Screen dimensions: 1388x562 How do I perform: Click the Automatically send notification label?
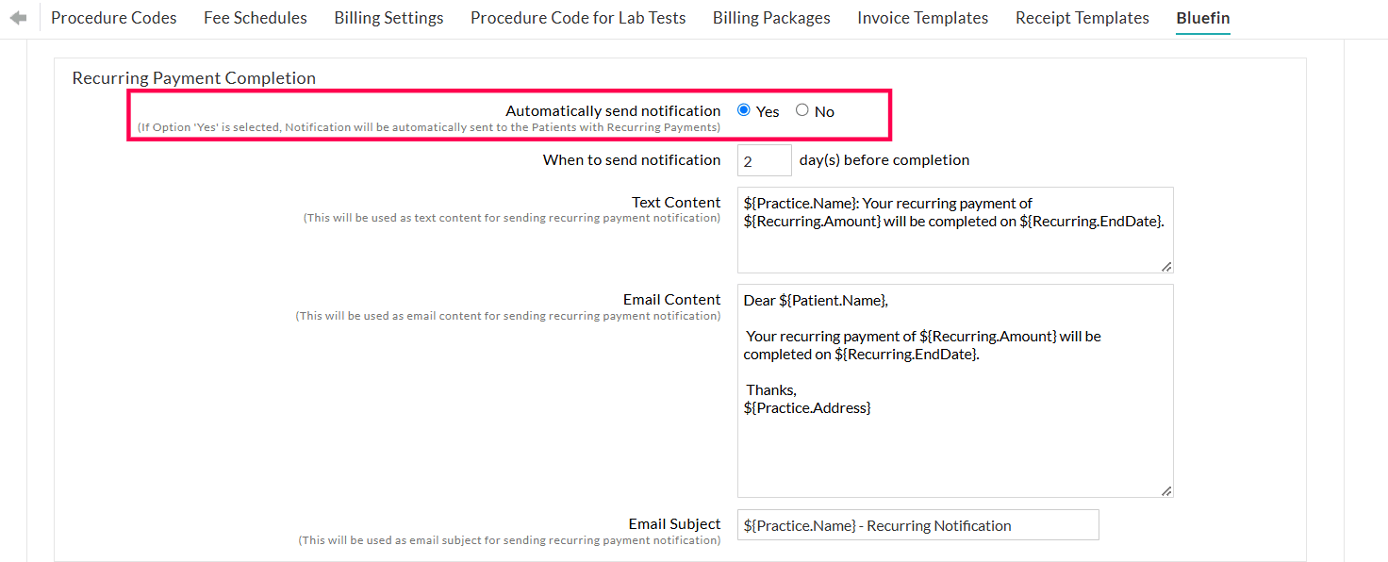pos(613,111)
